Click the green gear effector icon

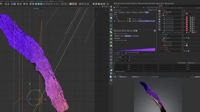point(111,46)
